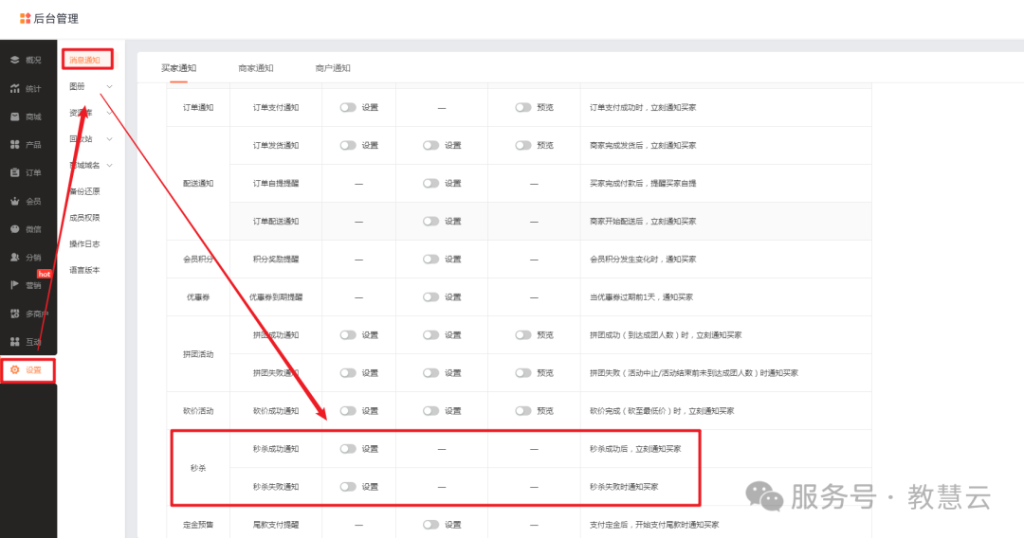Switch to the 商家通知 tab
The width and height of the screenshot is (1024, 538).
click(x=256, y=68)
